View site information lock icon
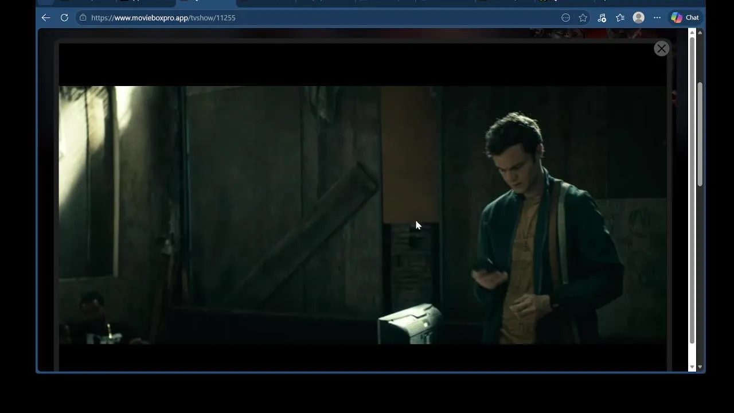This screenshot has height=413, width=734. pos(83,18)
